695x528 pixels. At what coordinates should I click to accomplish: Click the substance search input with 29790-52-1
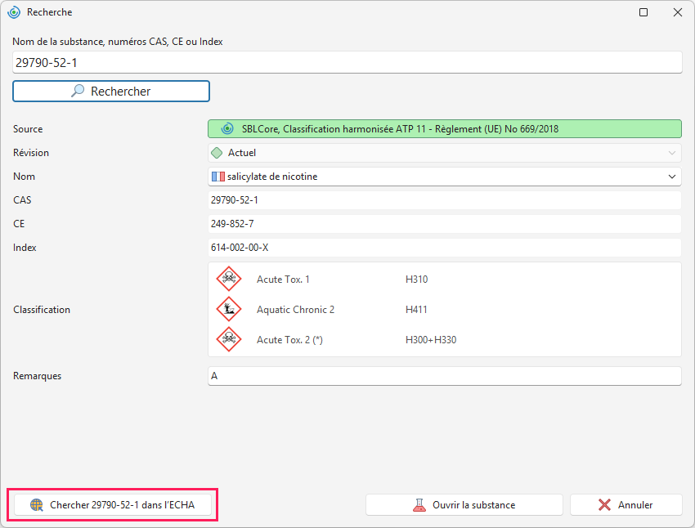point(347,62)
